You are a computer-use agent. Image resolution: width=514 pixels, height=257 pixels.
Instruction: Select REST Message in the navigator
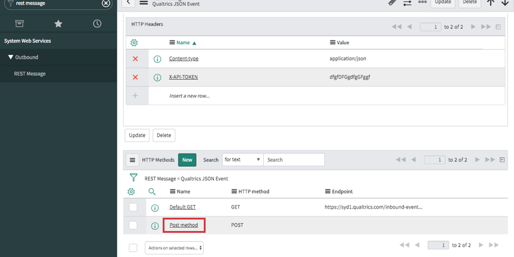coord(30,74)
